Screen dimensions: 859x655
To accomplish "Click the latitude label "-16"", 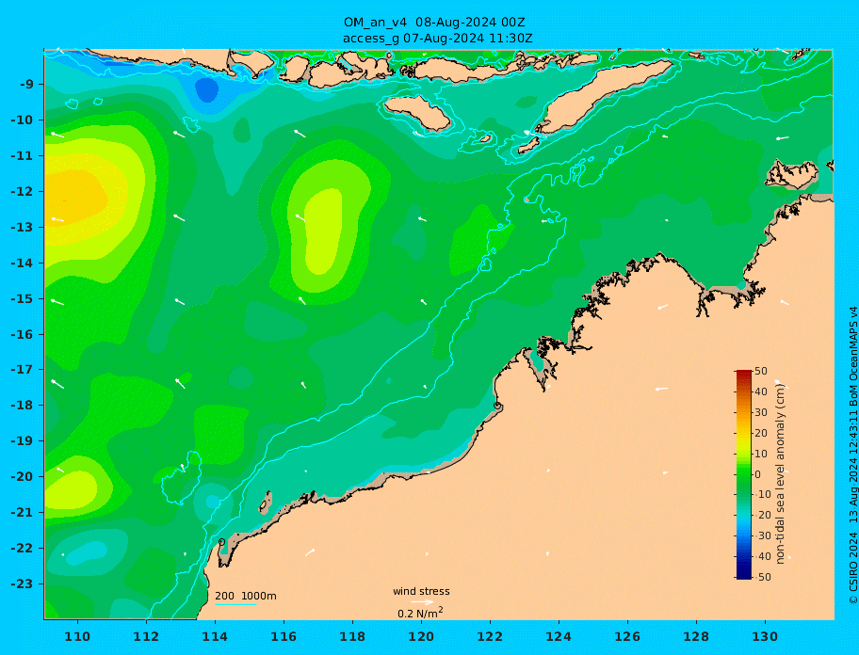I will click(23, 334).
